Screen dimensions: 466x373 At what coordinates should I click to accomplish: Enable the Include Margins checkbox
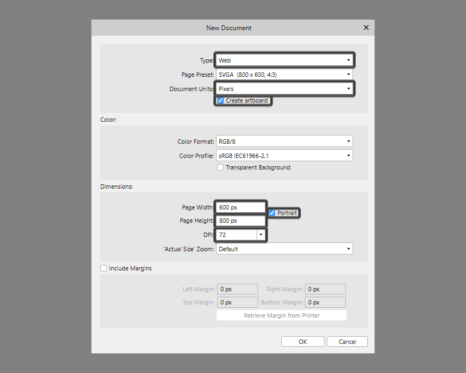tap(104, 269)
